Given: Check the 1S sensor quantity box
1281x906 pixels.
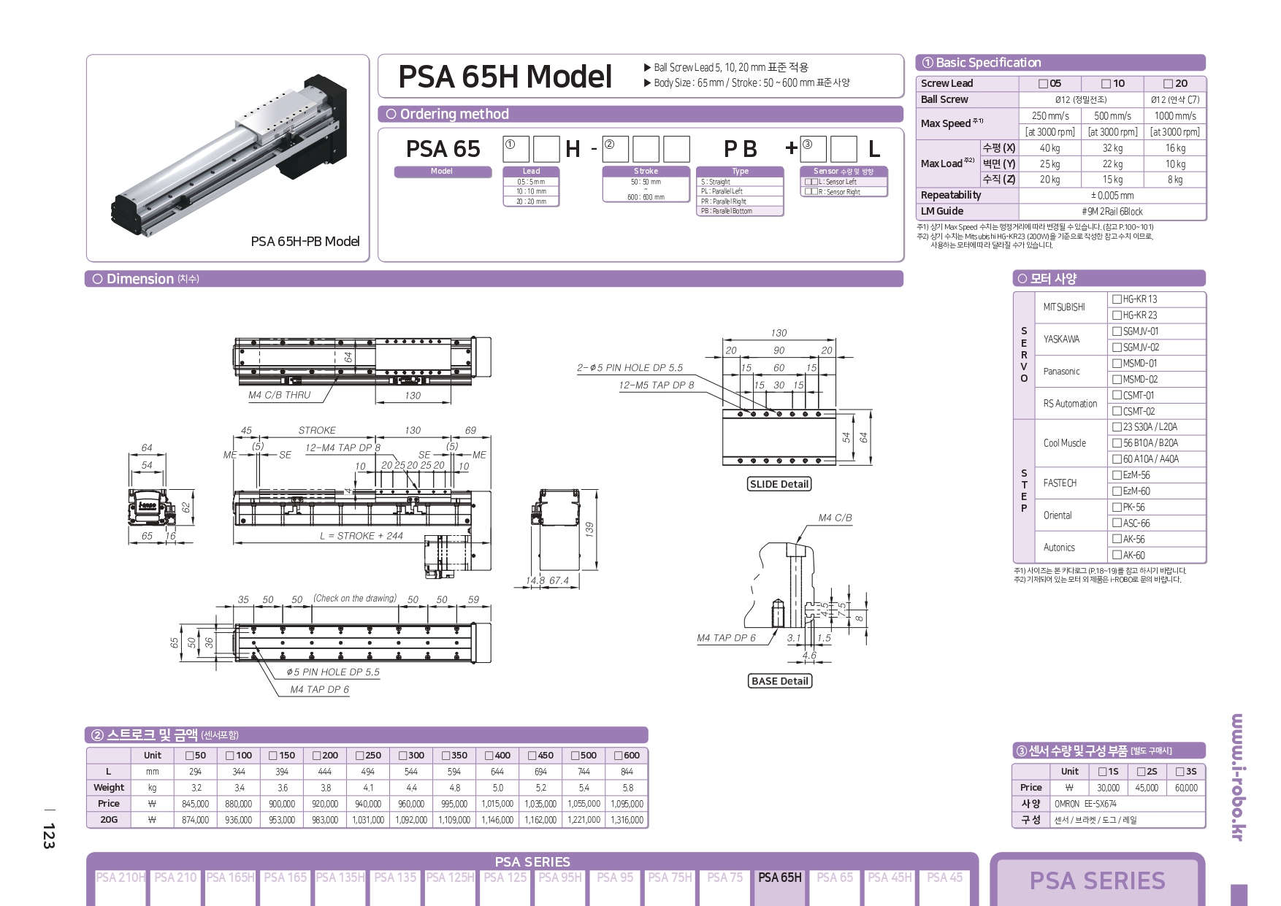Looking at the screenshot, I should coord(1102,772).
